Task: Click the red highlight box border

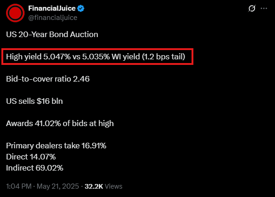Action: coord(97,49)
